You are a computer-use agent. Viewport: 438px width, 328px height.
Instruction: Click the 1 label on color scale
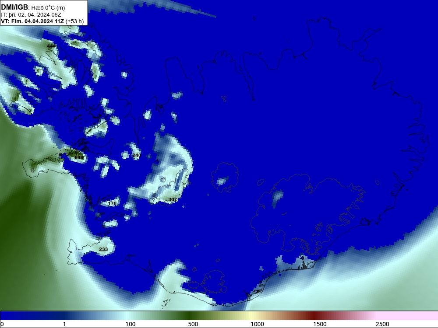[64, 324]
